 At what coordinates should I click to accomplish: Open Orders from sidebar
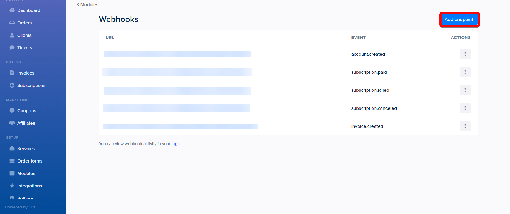[x=24, y=23]
